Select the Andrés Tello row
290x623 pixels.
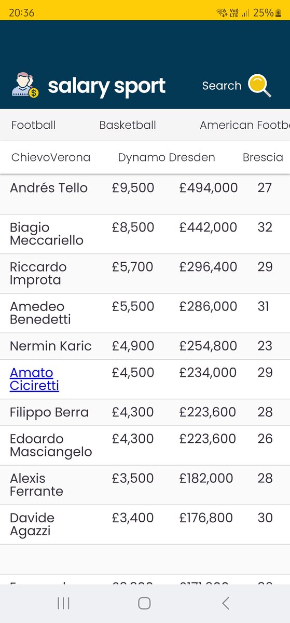[145, 195]
